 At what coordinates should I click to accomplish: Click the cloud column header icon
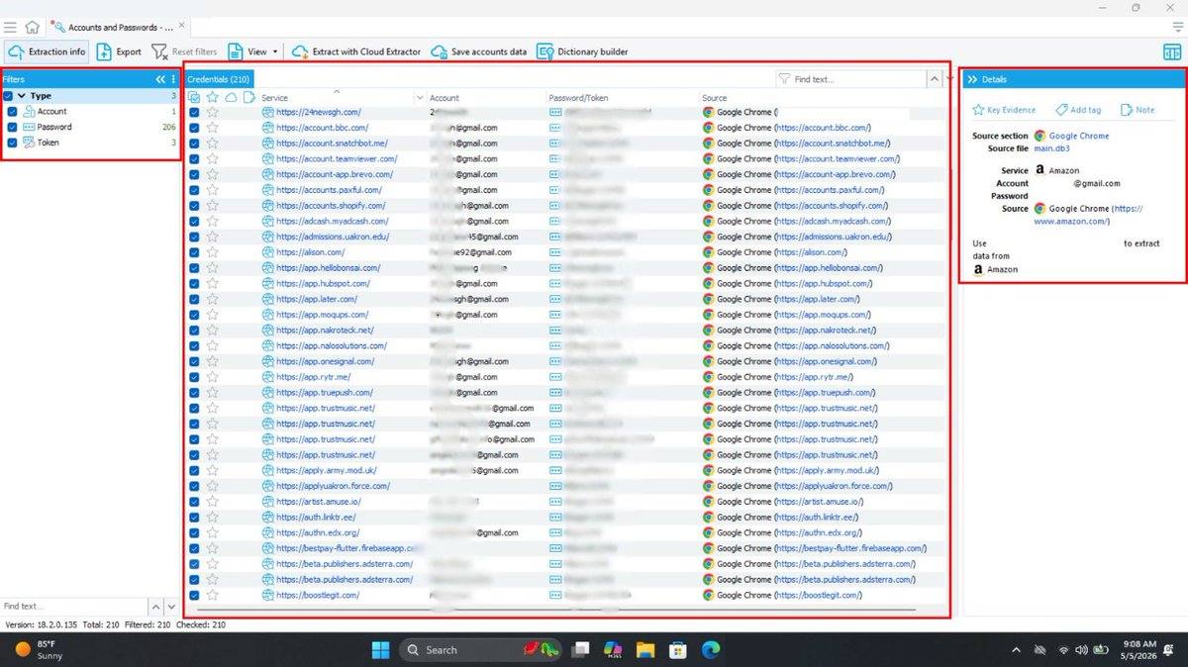click(231, 98)
